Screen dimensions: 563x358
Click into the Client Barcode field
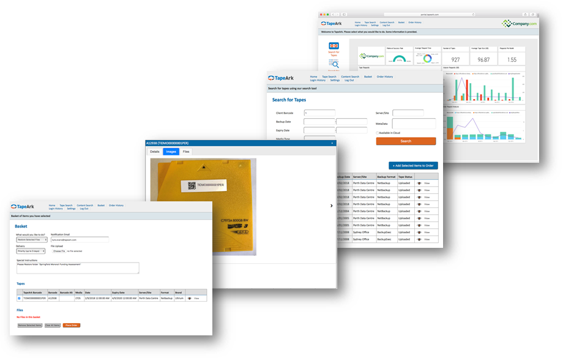click(319, 113)
